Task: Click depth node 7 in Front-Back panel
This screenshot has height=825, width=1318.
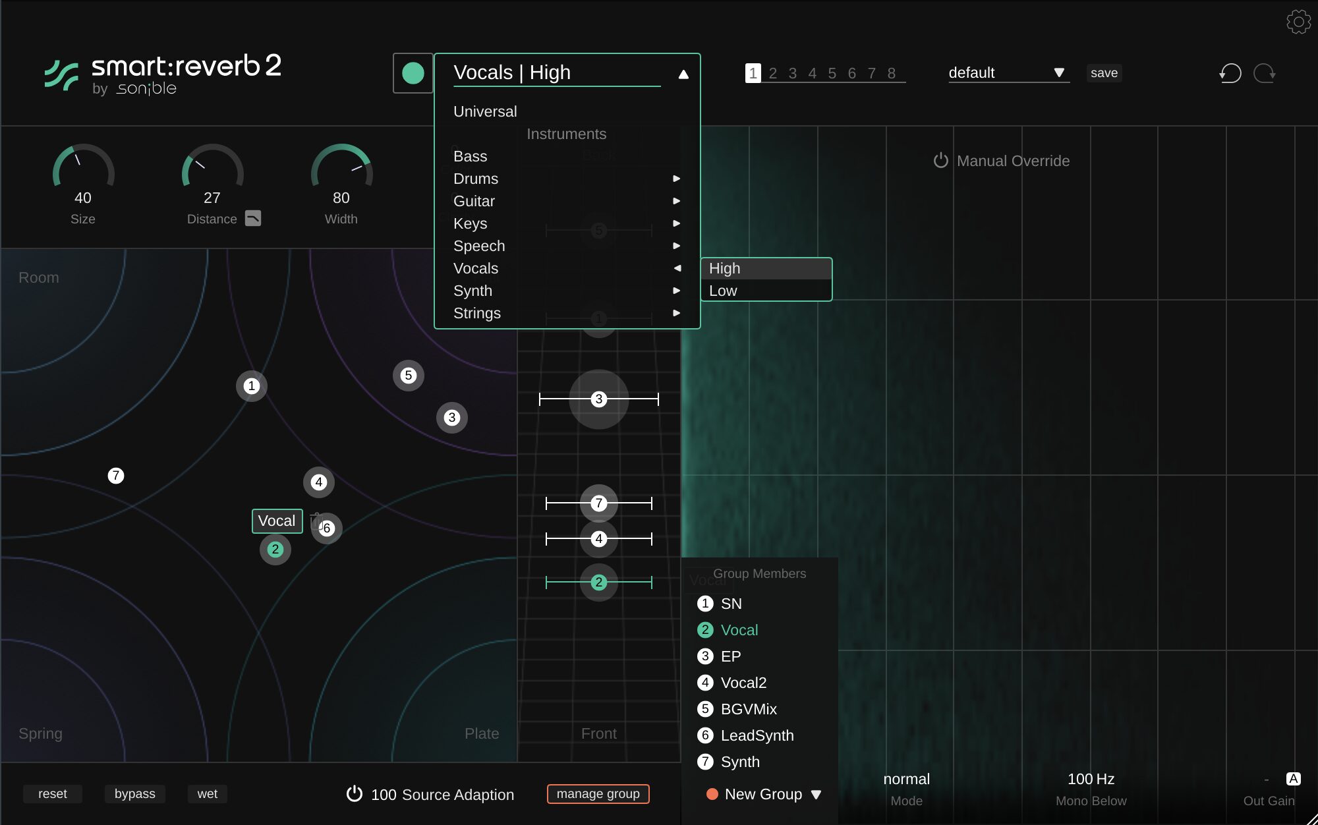Action: pyautogui.click(x=599, y=503)
